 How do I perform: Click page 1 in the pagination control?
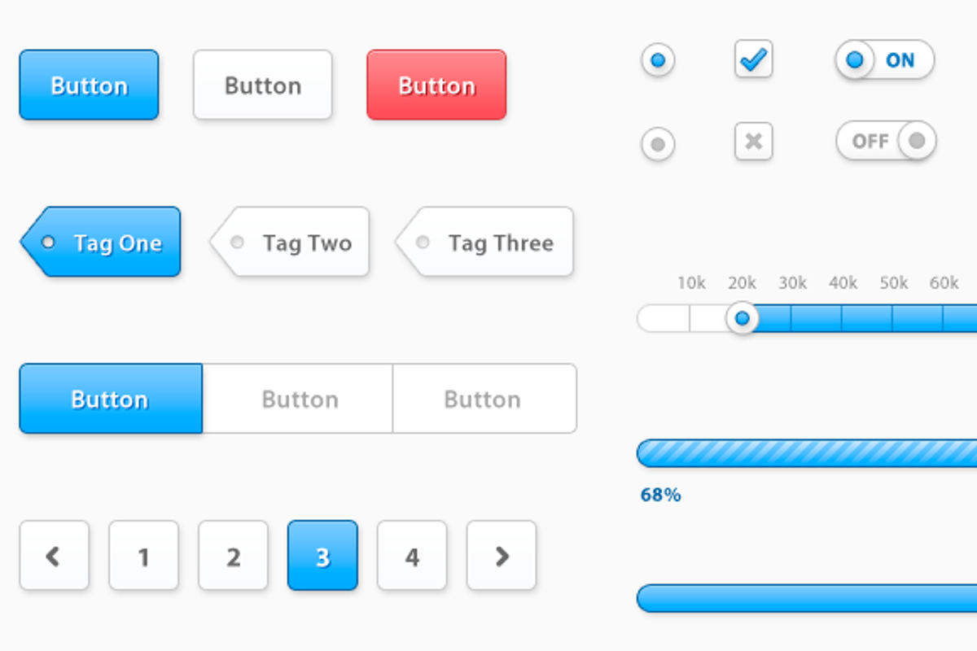tap(143, 556)
